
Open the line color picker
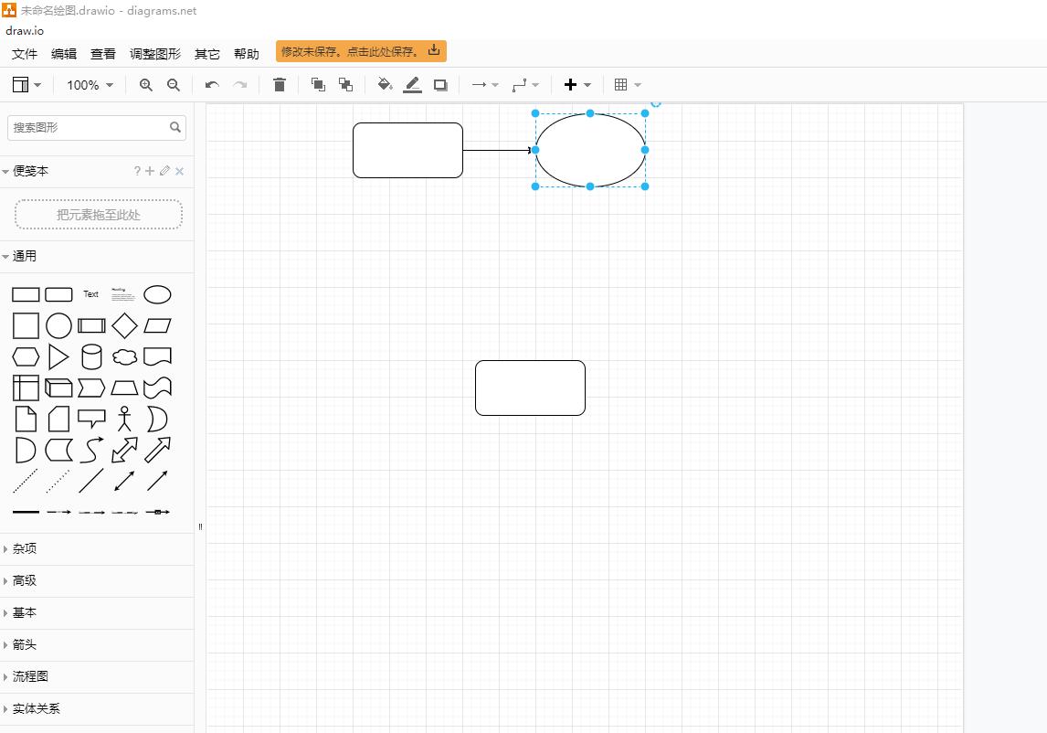(x=412, y=85)
